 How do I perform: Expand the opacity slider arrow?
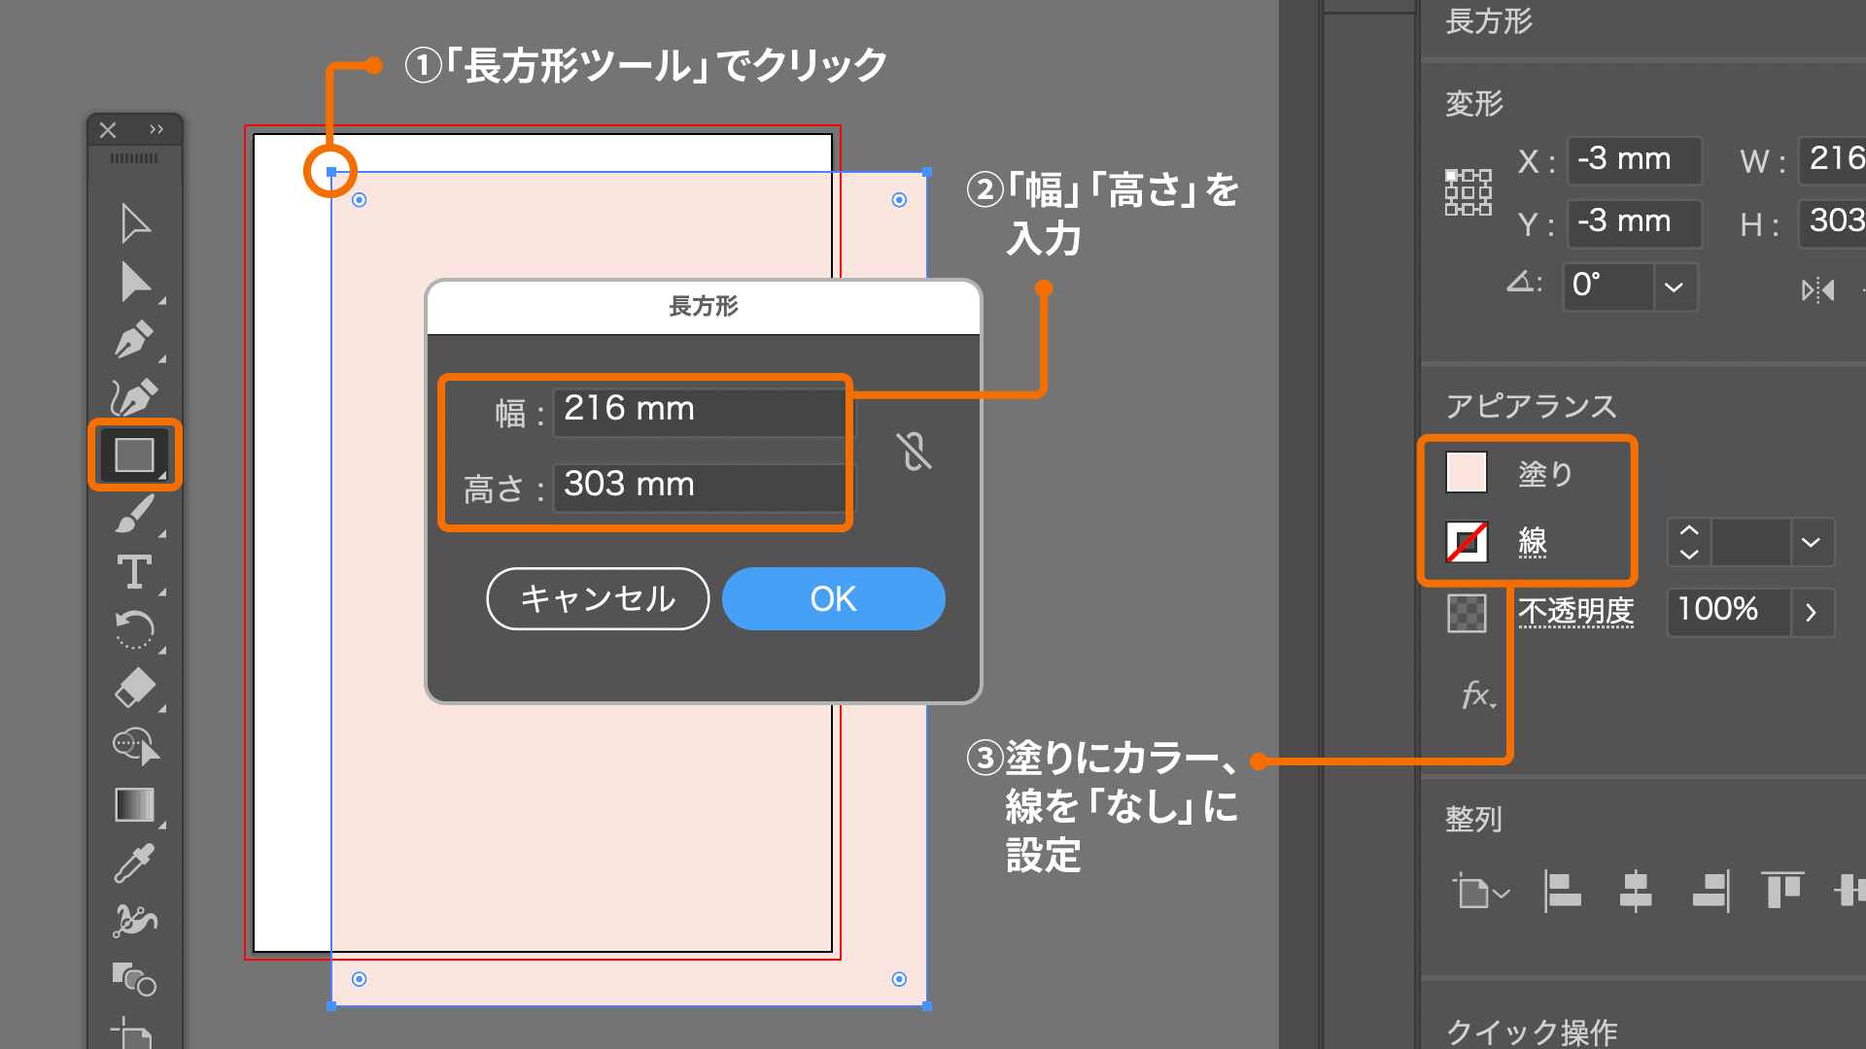tap(1811, 612)
